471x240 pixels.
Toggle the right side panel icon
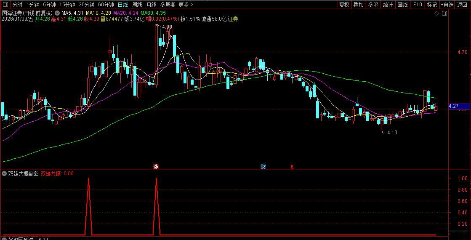pos(444,13)
